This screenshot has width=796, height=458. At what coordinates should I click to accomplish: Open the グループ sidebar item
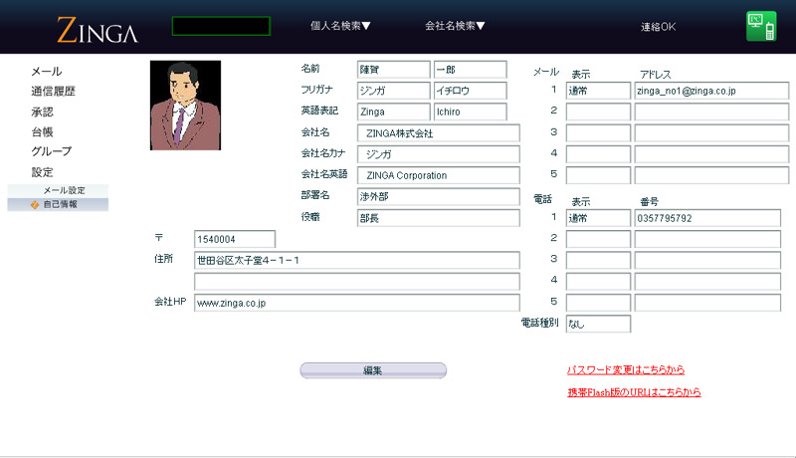pos(52,151)
